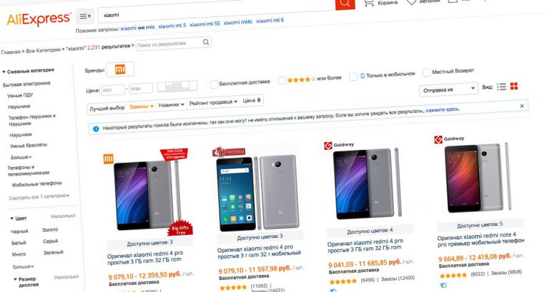Open the shopping cart (Корзина) icon

[x=369, y=3]
